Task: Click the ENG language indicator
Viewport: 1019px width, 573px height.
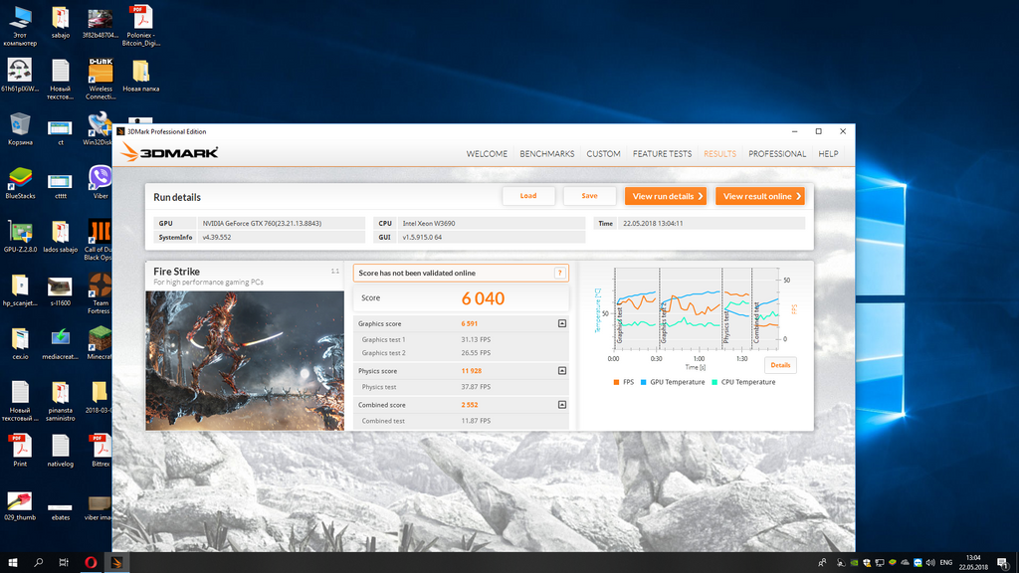Action: pos(946,563)
